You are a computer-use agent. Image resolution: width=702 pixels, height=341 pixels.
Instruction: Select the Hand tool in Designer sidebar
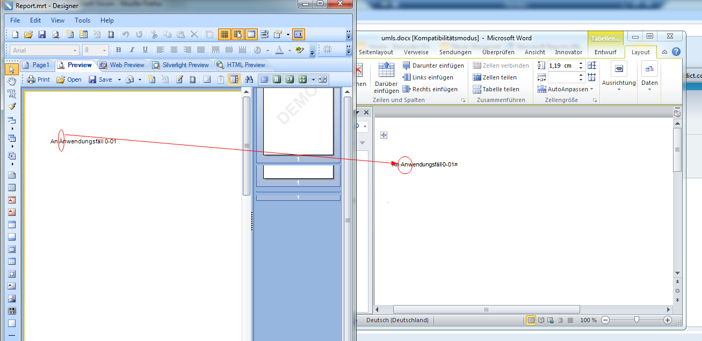pyautogui.click(x=12, y=81)
